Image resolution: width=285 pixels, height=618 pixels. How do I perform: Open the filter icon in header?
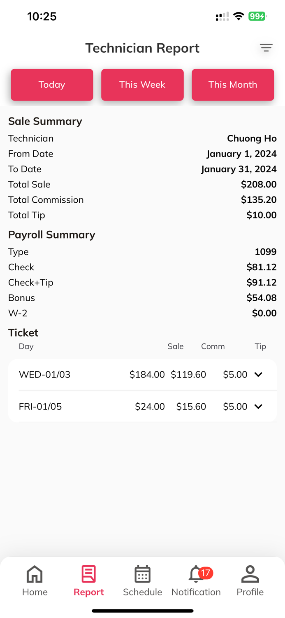[266, 48]
